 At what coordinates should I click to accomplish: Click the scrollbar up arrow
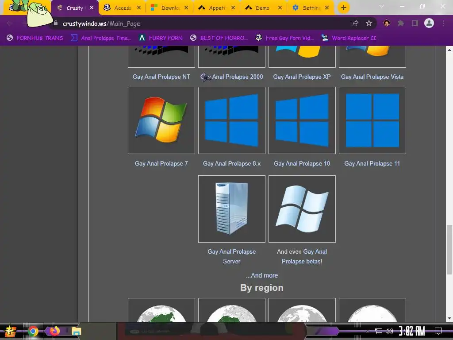449,50
